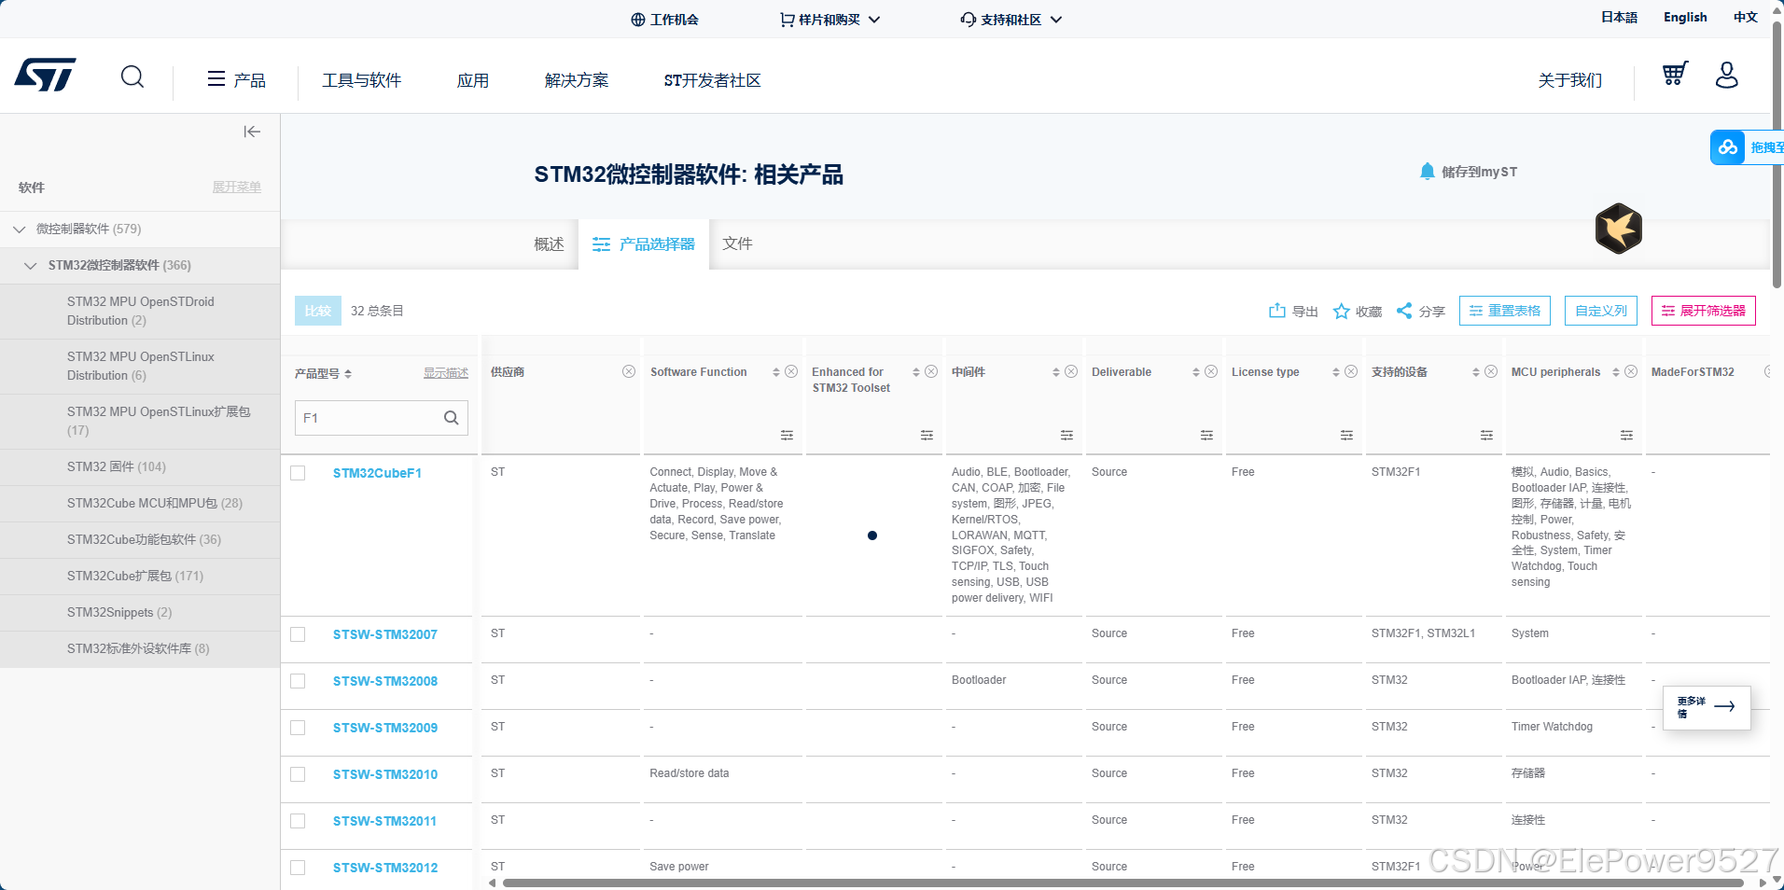
Task: Collapse the left sidebar arrow icon
Action: pos(252,132)
